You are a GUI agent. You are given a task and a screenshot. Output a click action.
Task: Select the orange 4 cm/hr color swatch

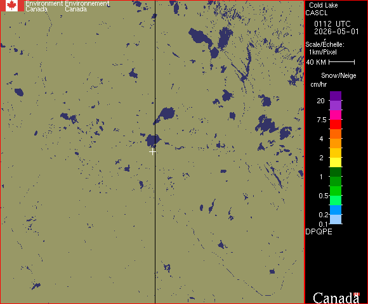point(336,143)
